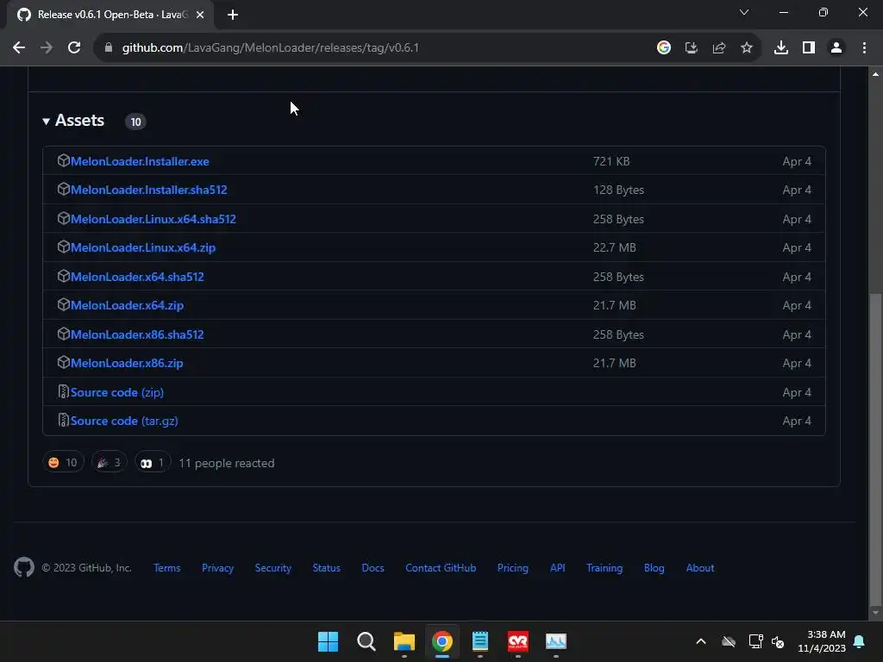
Task: Open MelonLoader.Installer.sha512 link
Action: (148, 190)
